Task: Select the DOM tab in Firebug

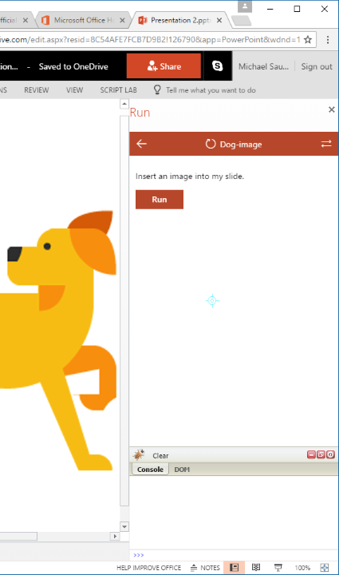Action: [x=182, y=470]
